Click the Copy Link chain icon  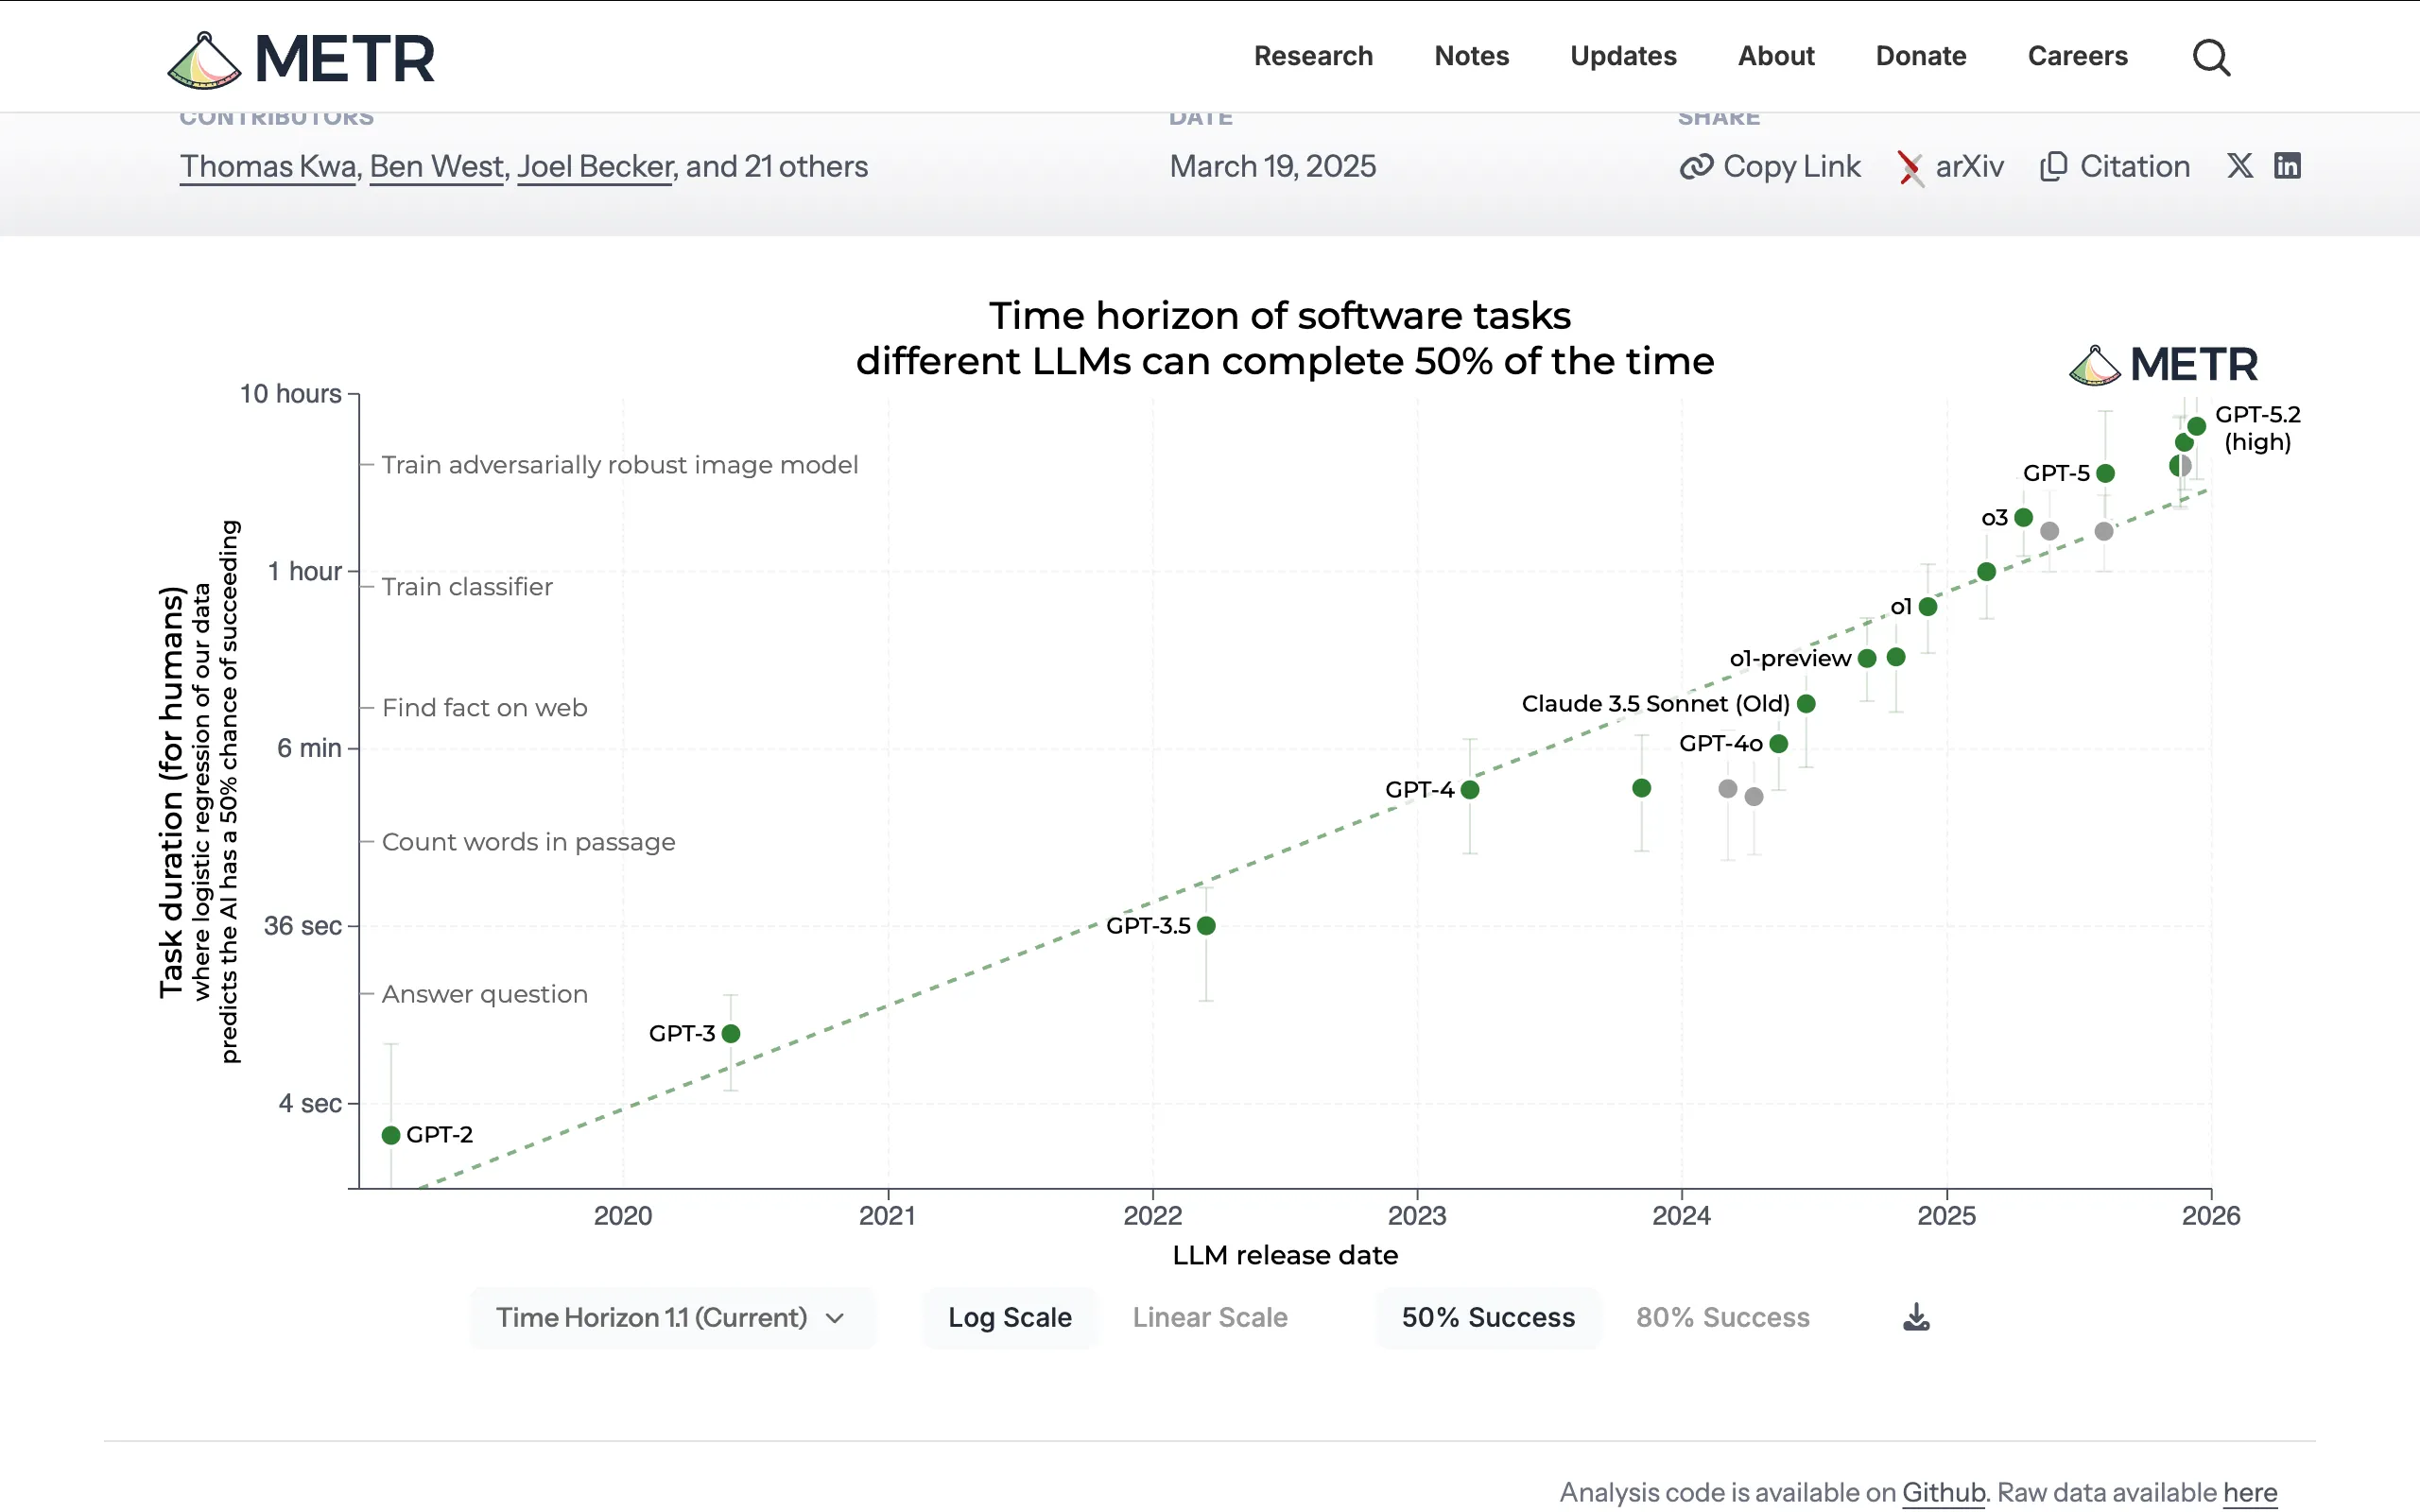click(1696, 166)
